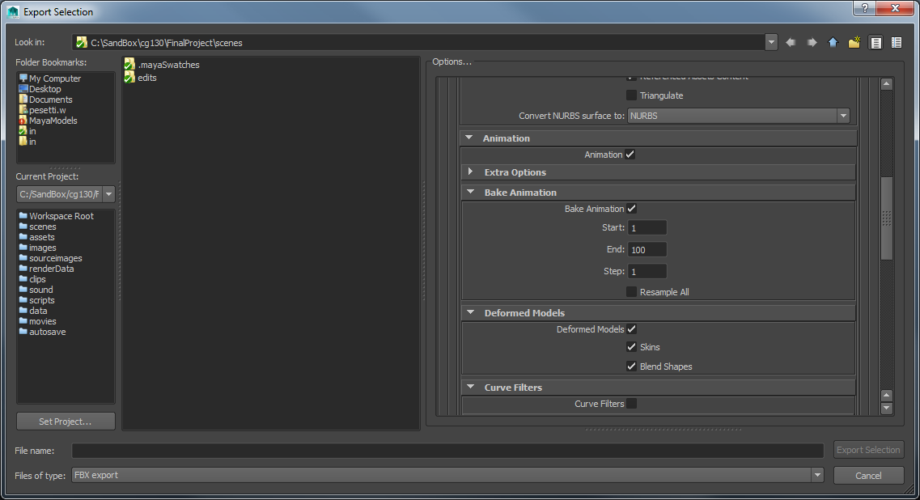Click the Set Project... button
This screenshot has width=920, height=500.
coord(66,422)
